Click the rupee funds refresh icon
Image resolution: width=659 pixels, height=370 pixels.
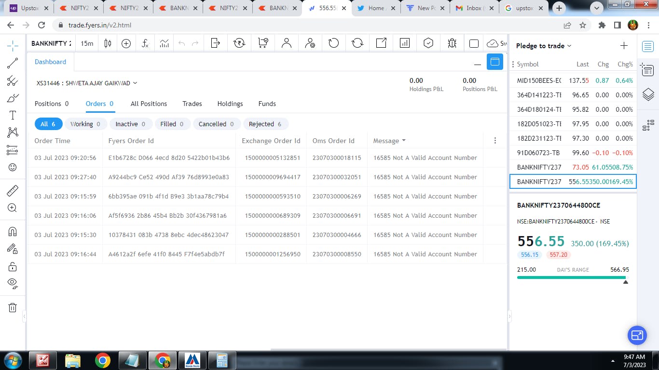coord(239,43)
